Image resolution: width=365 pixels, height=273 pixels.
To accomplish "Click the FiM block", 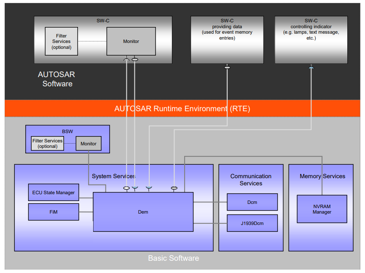I will click(x=53, y=211).
